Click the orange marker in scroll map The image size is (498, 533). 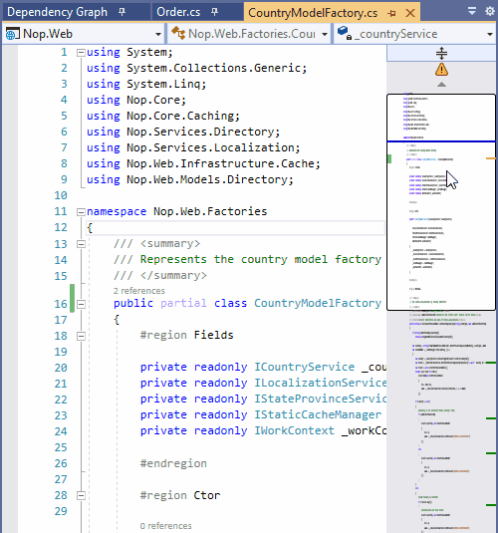[x=491, y=158]
